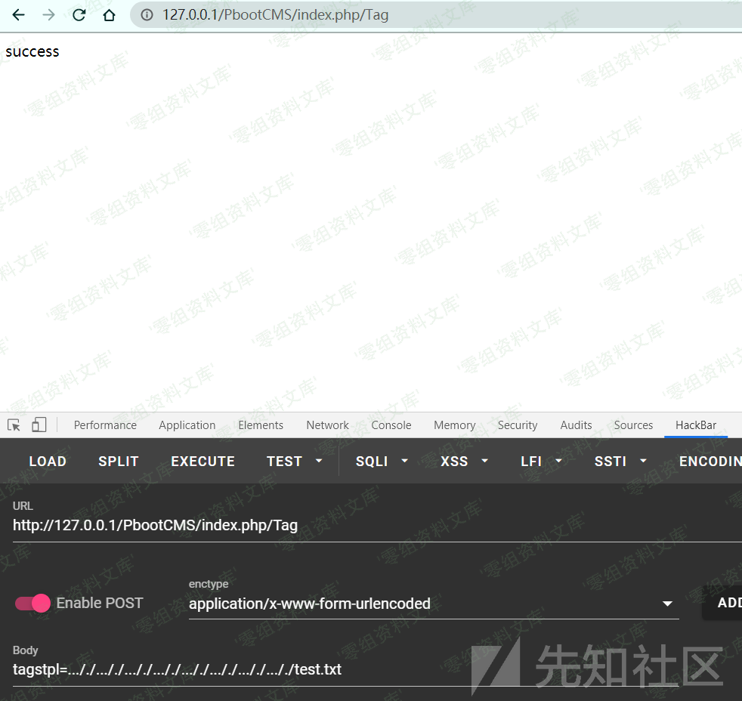Click the SPLIT option in HackBar

point(118,461)
